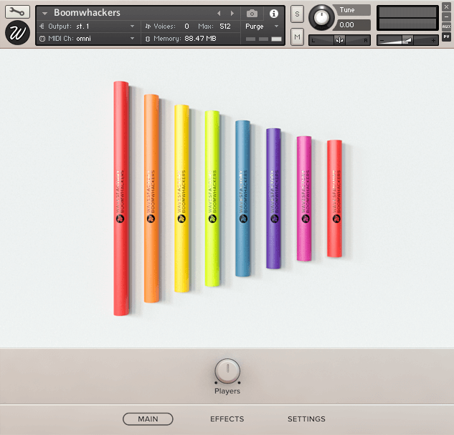
Task: Toggle the Mute M button
Action: pos(297,37)
